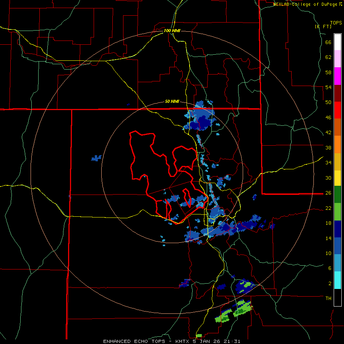The height and width of the screenshot is (344, 344).
Task: Click the black TH legend band
Action: tap(338, 297)
